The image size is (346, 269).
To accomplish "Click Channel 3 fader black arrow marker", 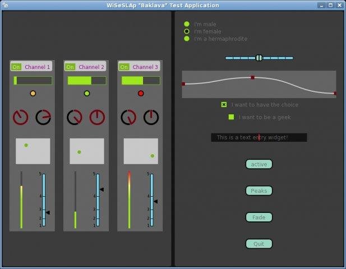I will pyautogui.click(x=155, y=201).
